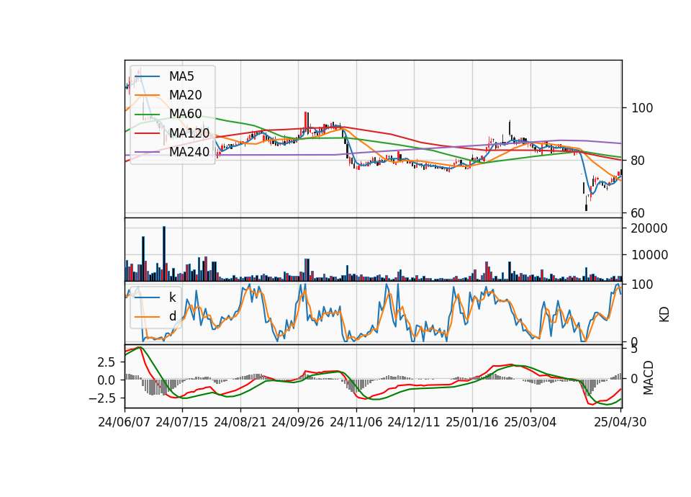Click the MA120 legend label
The height and width of the screenshot is (497, 691).
tap(189, 133)
